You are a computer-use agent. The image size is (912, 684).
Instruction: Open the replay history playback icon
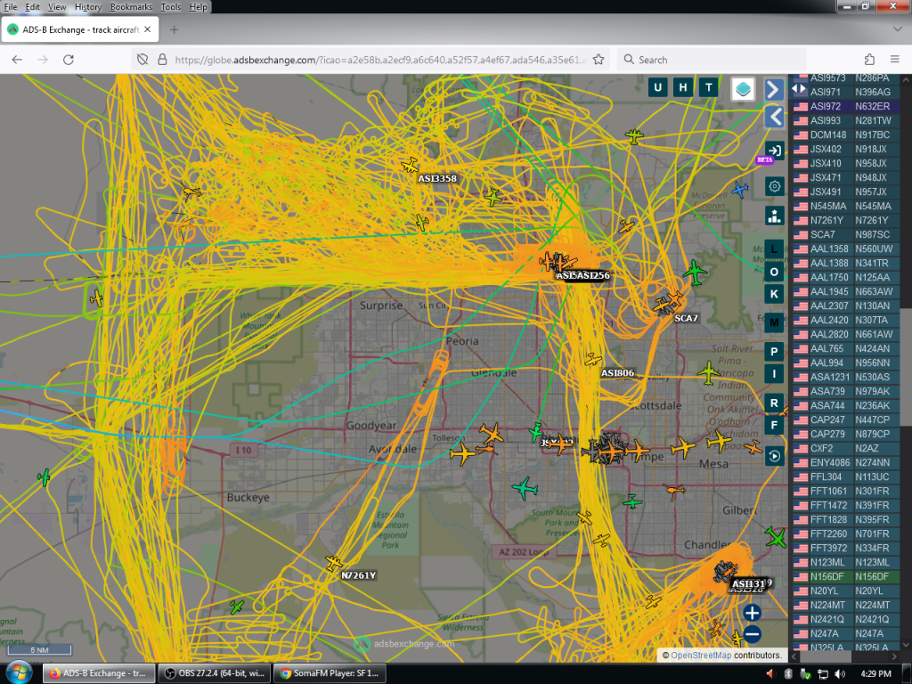click(x=774, y=456)
